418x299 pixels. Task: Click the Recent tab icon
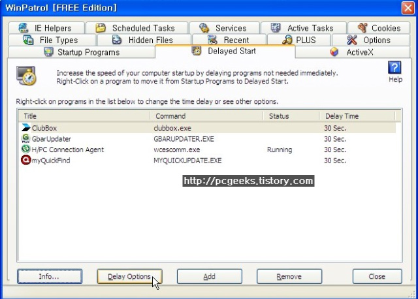click(x=212, y=40)
